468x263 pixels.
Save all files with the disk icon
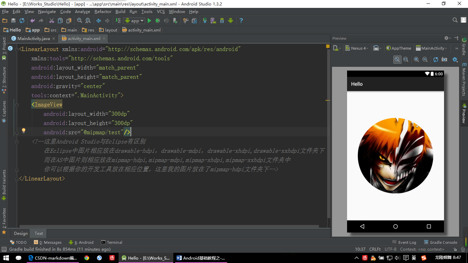point(13,21)
